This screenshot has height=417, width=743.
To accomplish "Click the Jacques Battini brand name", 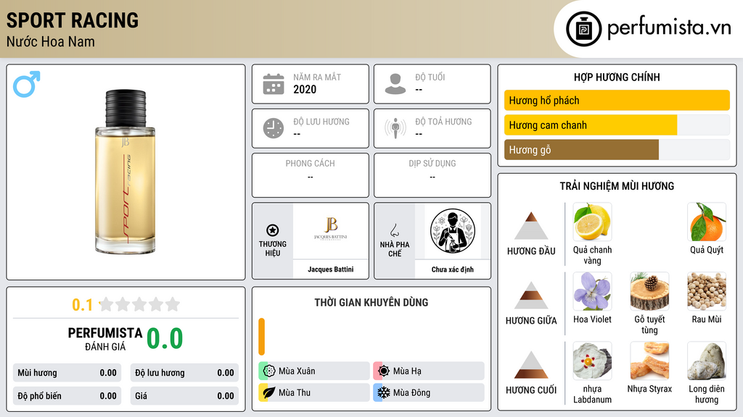I will [330, 269].
